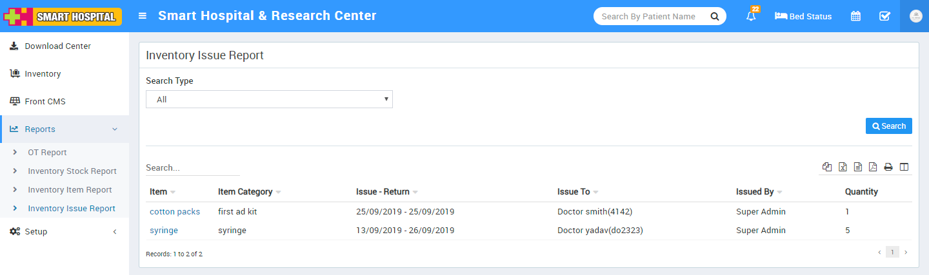Open the cotton packs item link
Image resolution: width=929 pixels, height=275 pixels.
coord(175,212)
